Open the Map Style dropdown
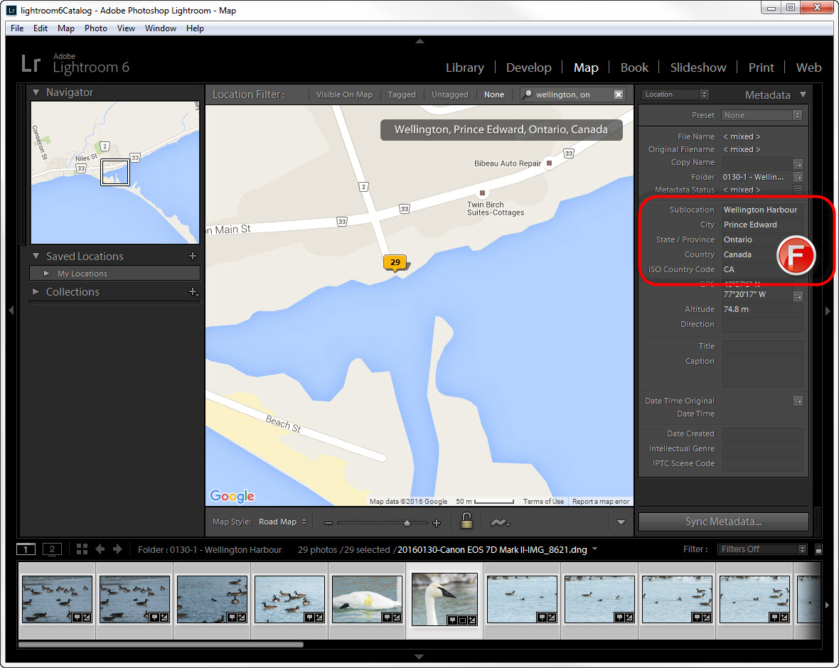This screenshot has height=668, width=839. coord(282,522)
